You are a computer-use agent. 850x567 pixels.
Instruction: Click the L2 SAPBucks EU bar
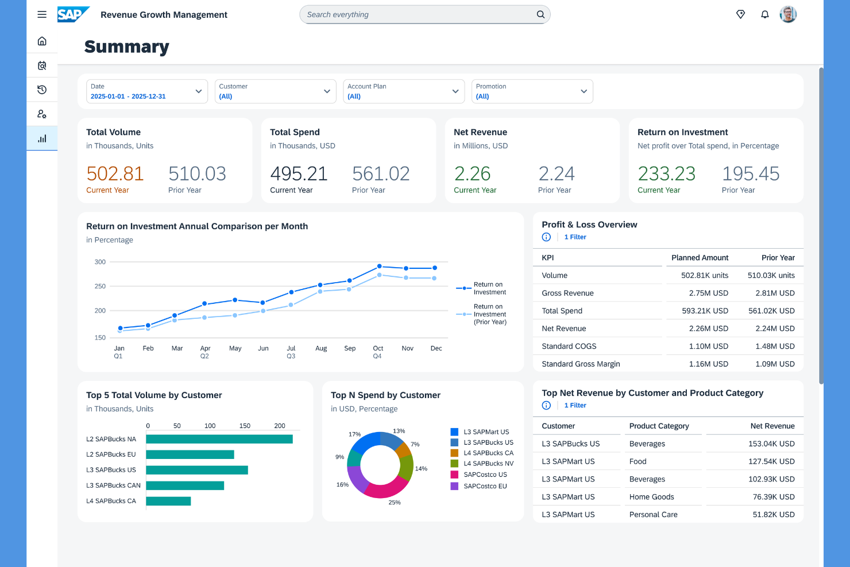(x=190, y=454)
